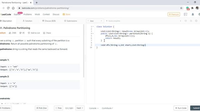Open the notifications bell
Screen dimensions: 200x112
click(x=193, y=14)
